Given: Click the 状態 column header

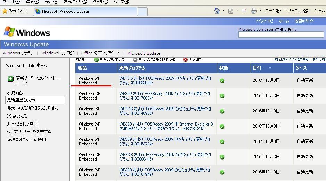Looking at the screenshot, I should click(233, 68).
